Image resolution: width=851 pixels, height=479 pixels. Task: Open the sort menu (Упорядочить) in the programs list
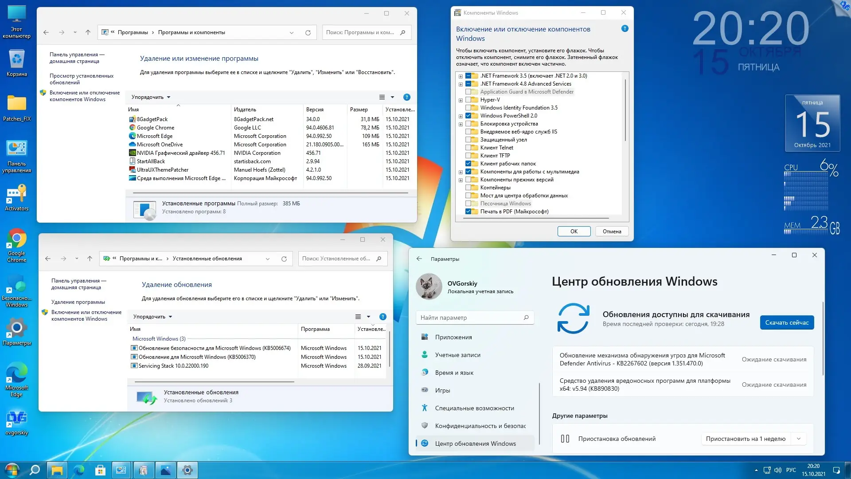coord(151,97)
